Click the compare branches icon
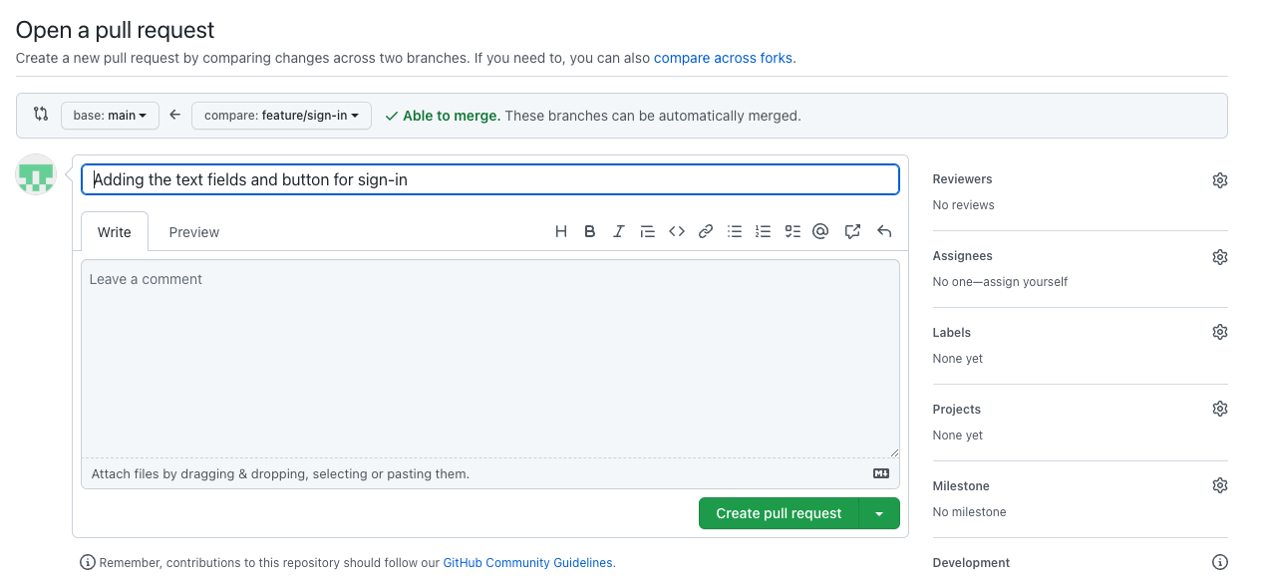Viewport: 1270px width, 582px height. click(x=41, y=115)
